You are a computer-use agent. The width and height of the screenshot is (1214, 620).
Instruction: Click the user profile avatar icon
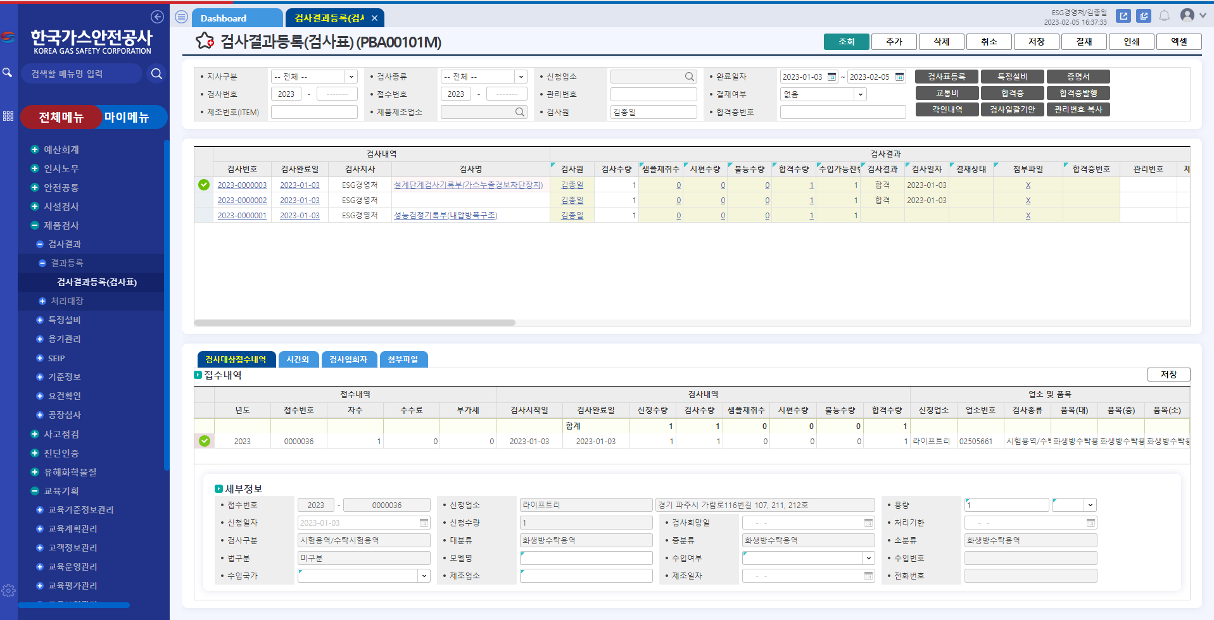1187,15
